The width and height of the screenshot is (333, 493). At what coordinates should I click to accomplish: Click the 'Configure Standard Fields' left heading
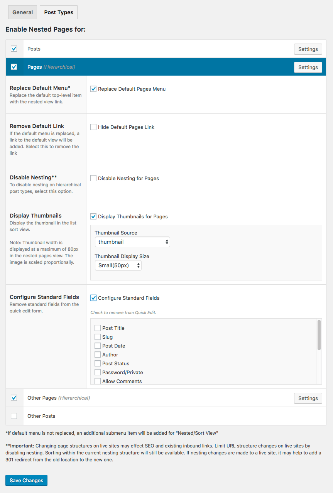[44, 297]
